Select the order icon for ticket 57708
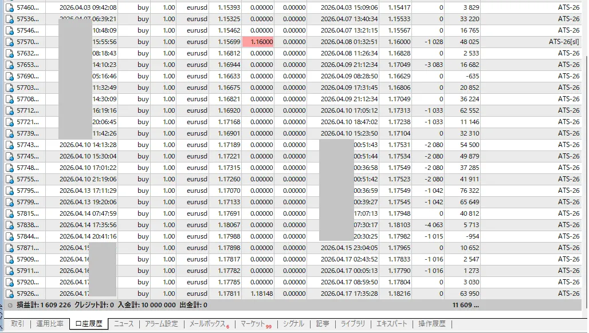The height and width of the screenshot is (333, 589). point(10,99)
